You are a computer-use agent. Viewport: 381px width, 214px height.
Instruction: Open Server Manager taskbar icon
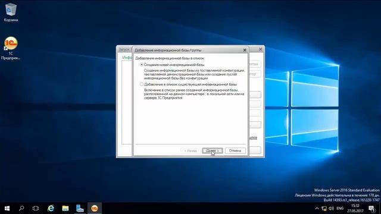point(80,208)
